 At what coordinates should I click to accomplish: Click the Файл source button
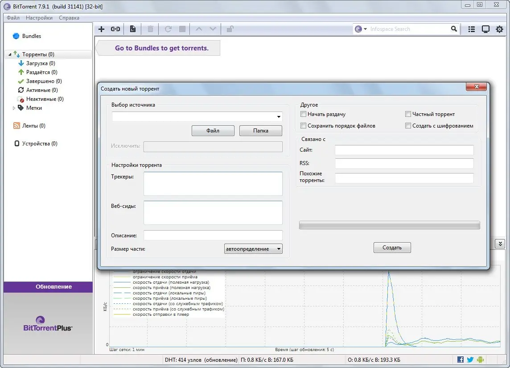[x=213, y=131]
